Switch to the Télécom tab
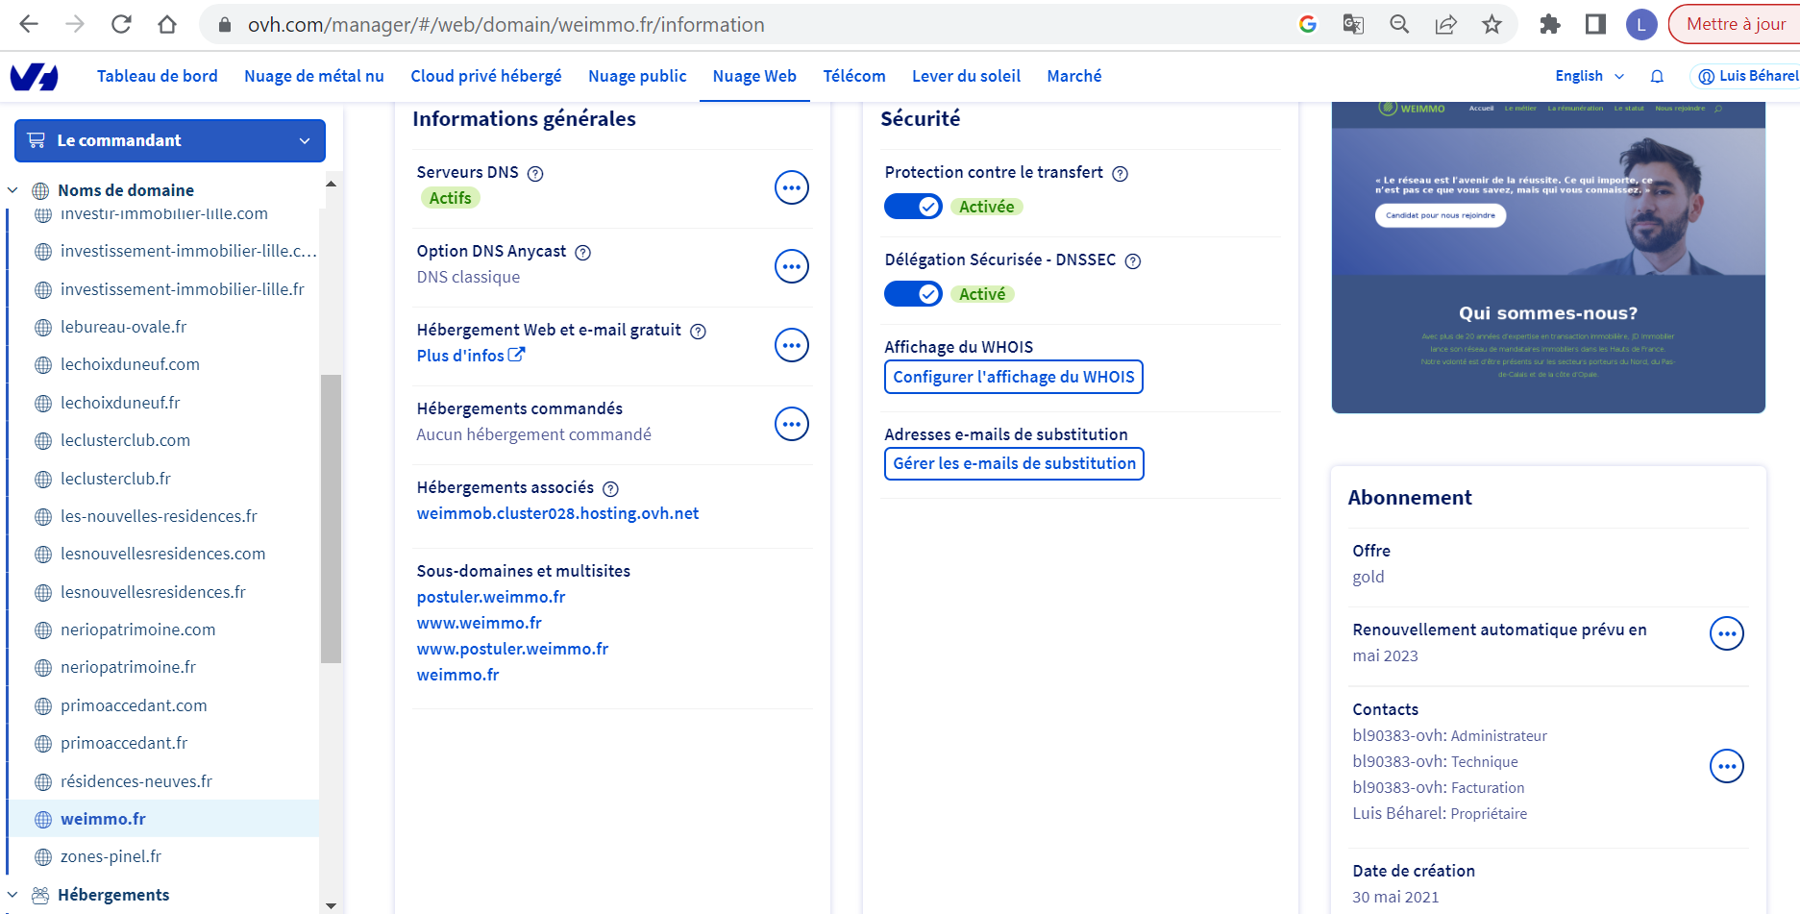 click(853, 76)
